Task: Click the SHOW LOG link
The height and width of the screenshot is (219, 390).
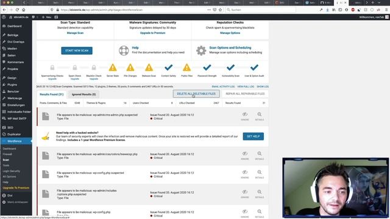Action: click(263, 86)
